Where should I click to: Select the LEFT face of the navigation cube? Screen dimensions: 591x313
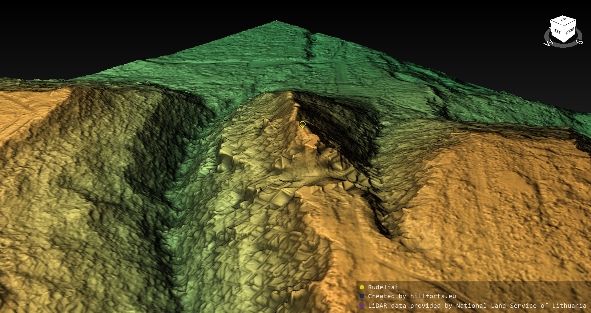click(557, 31)
